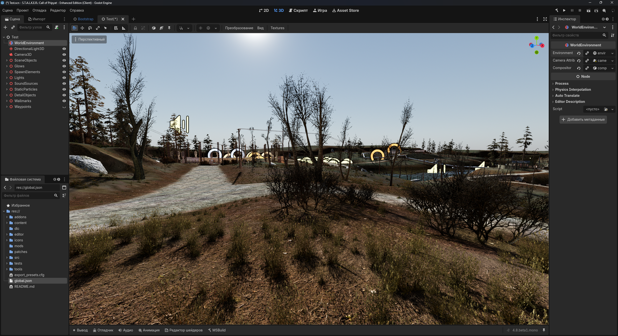
Task: Click the instantiate child scene link icon
Action: [x=13, y=28]
